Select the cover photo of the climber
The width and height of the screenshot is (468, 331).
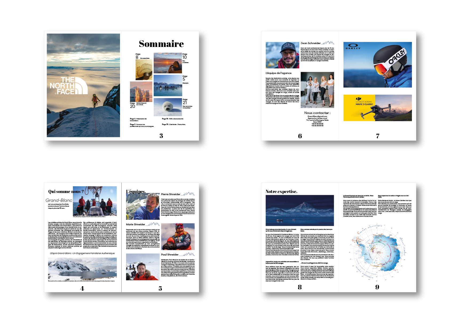[x=83, y=85]
